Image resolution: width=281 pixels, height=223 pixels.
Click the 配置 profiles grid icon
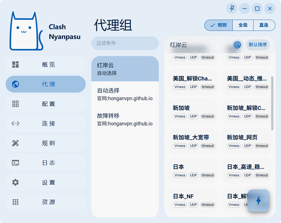click(15, 104)
